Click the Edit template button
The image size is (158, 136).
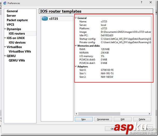tap(123, 119)
